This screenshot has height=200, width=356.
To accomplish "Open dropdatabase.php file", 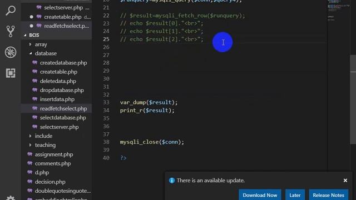I will point(62,90).
